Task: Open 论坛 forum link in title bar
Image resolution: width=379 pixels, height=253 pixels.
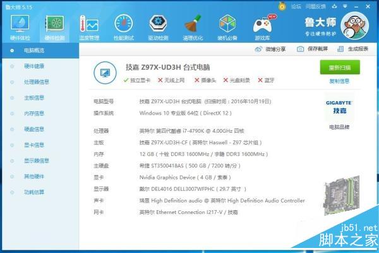Action: [x=296, y=6]
